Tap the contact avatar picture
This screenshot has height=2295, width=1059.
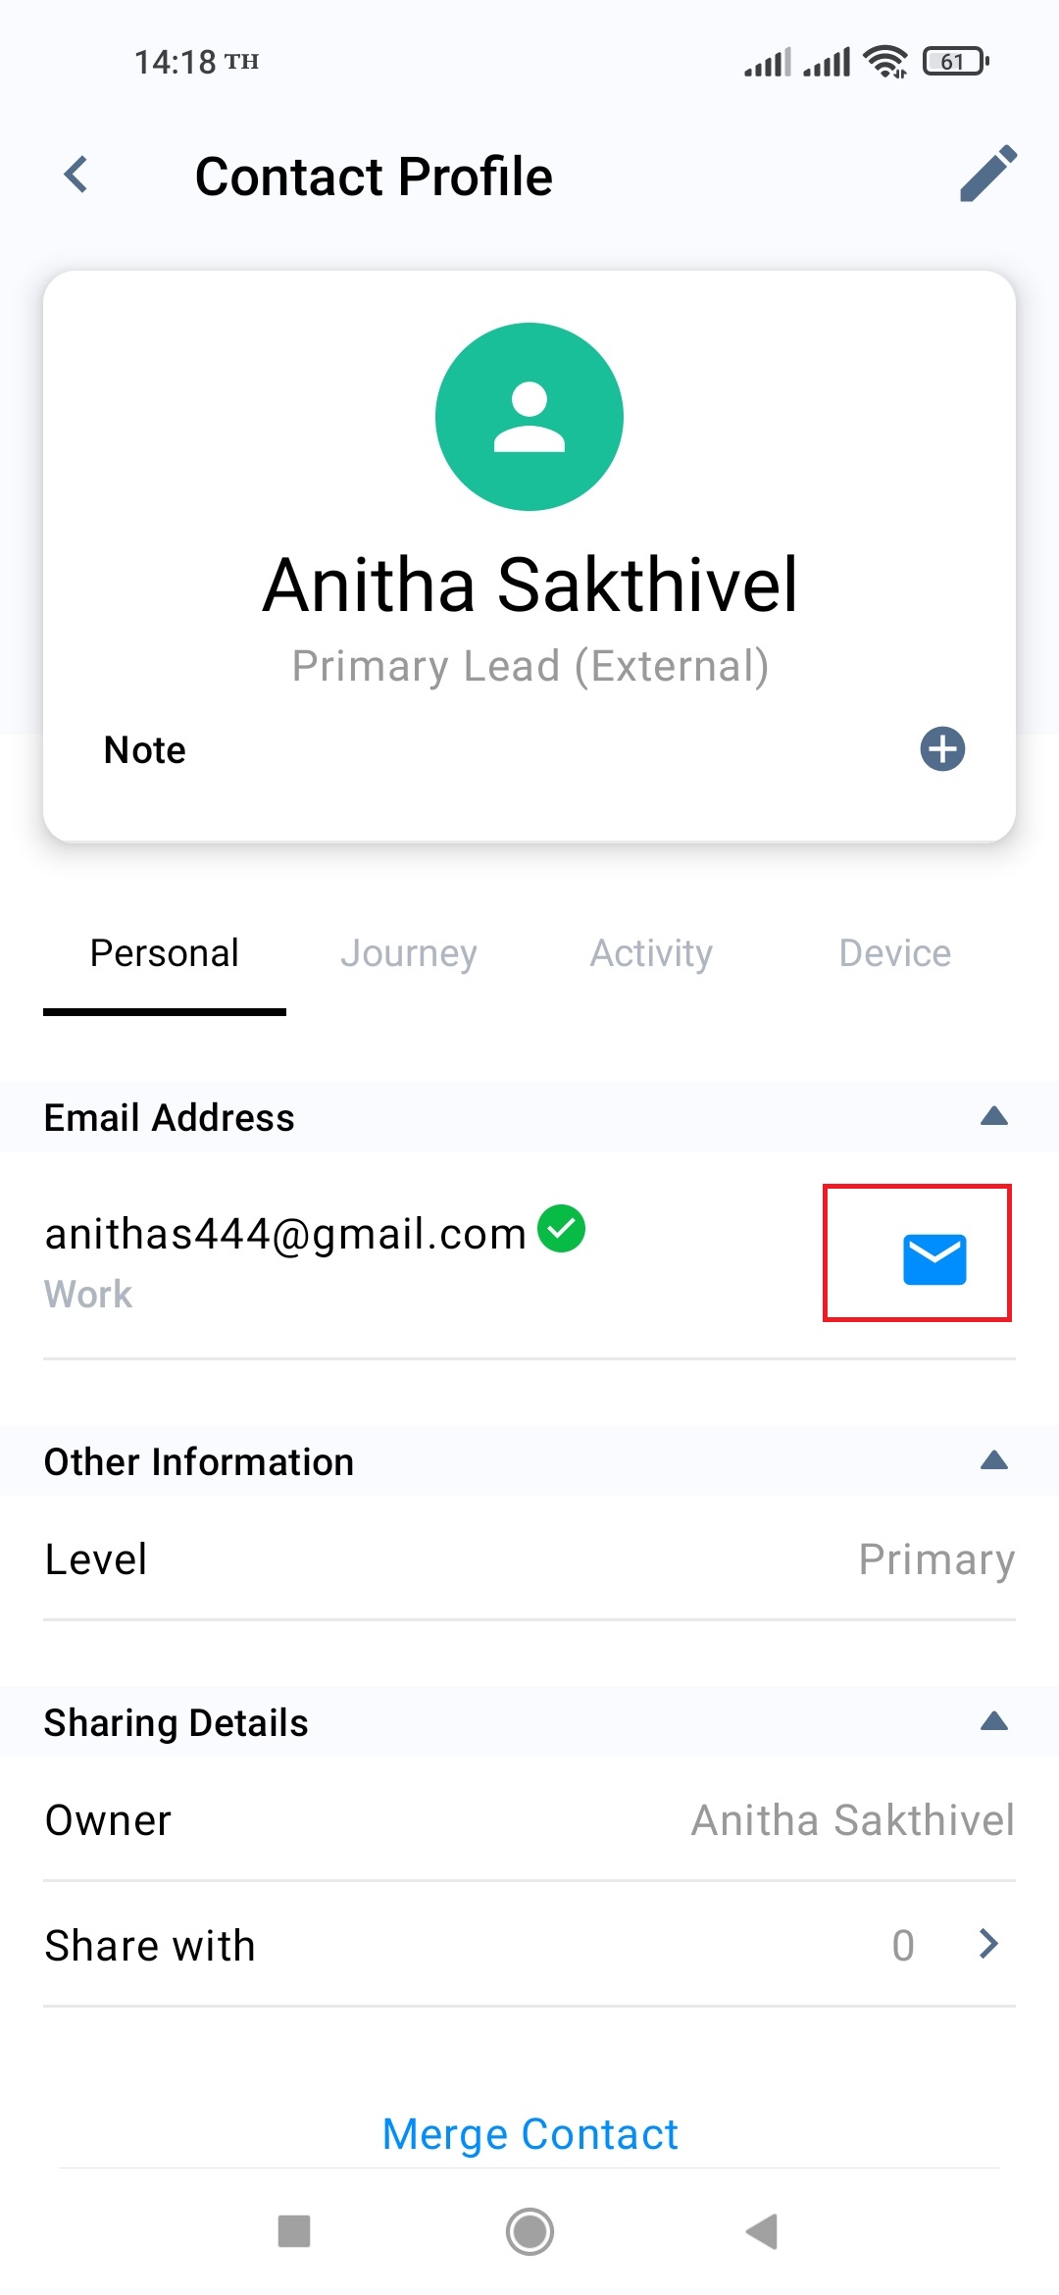(529, 417)
